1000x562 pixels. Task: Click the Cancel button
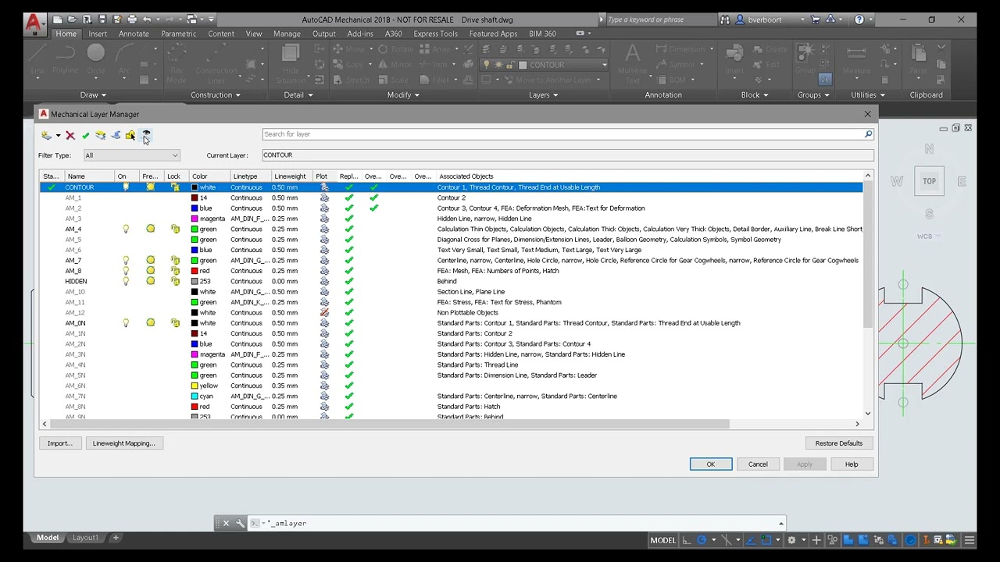pyautogui.click(x=758, y=464)
